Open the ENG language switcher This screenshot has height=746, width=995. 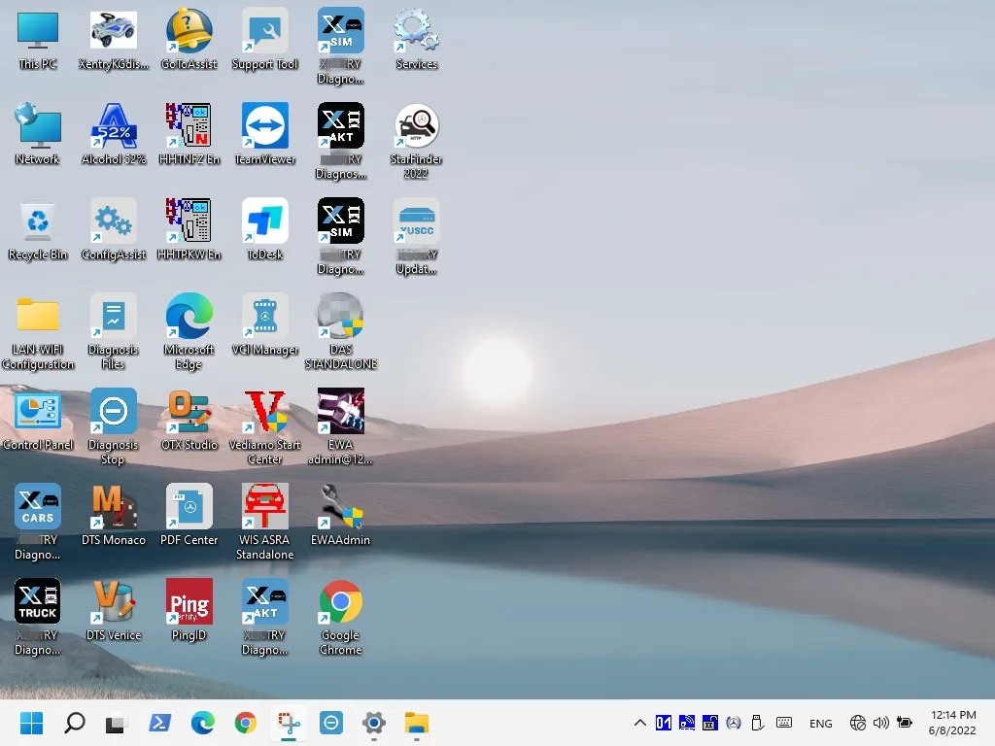click(x=820, y=723)
